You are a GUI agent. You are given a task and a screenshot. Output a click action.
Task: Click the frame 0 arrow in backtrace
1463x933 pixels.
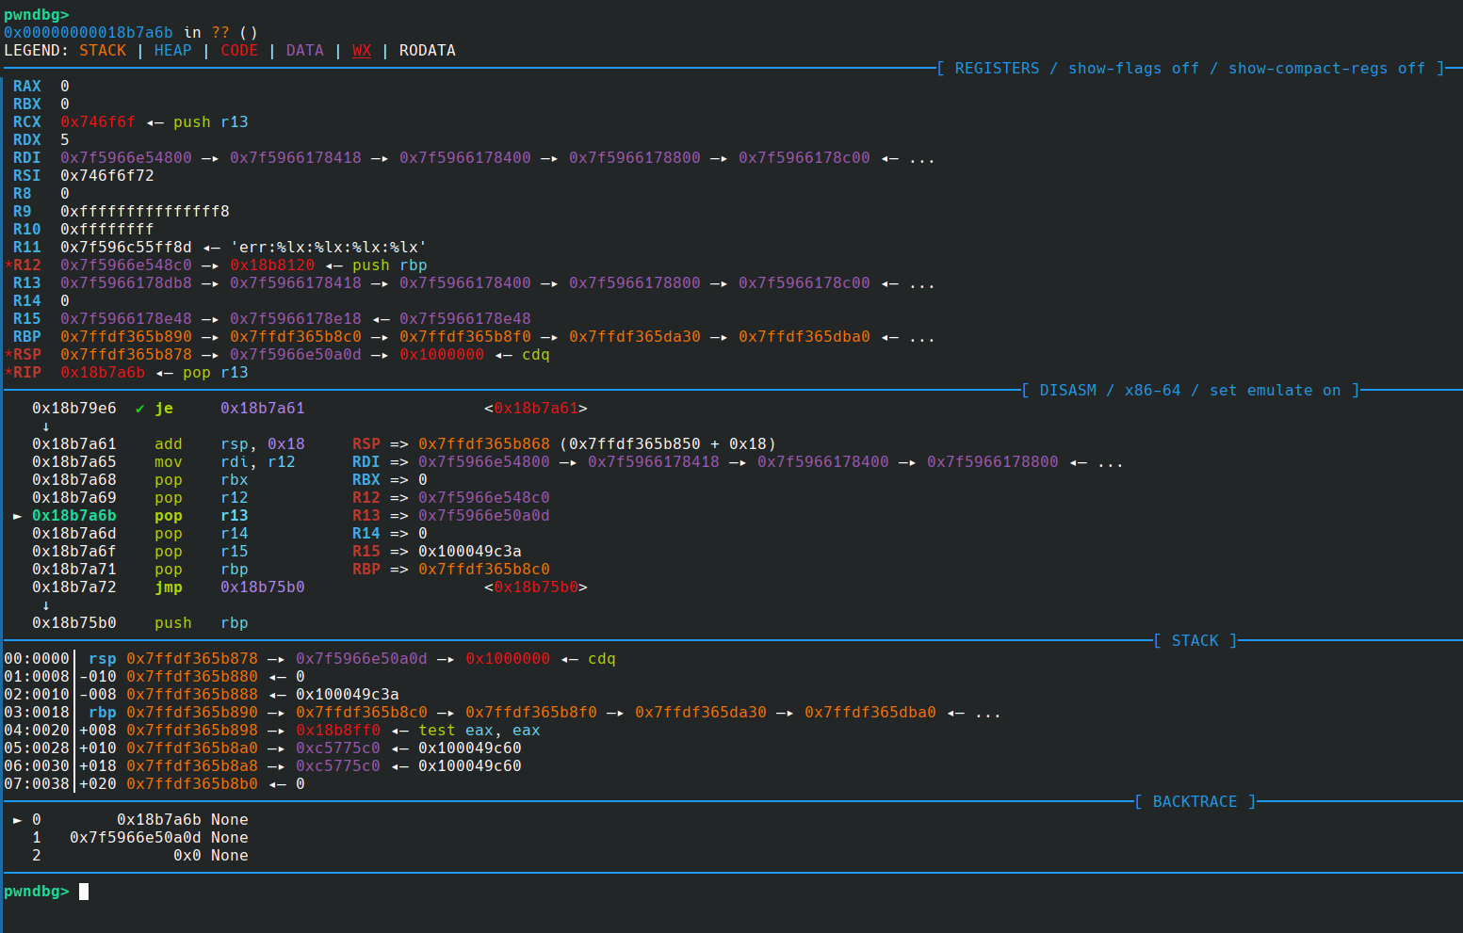click(17, 820)
